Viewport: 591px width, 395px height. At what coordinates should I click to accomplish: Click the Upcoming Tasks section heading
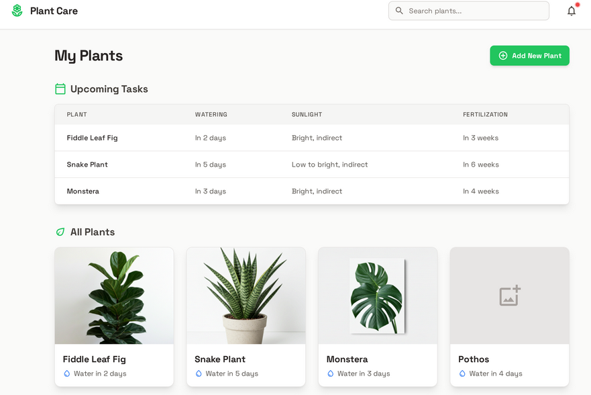(109, 89)
